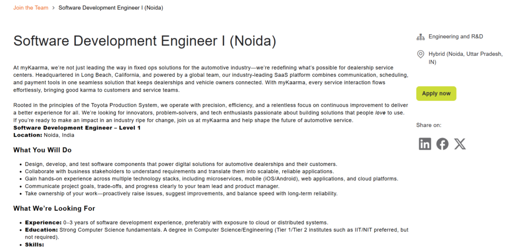
Task: Click the Skills bullet label
Action: (x=35, y=244)
